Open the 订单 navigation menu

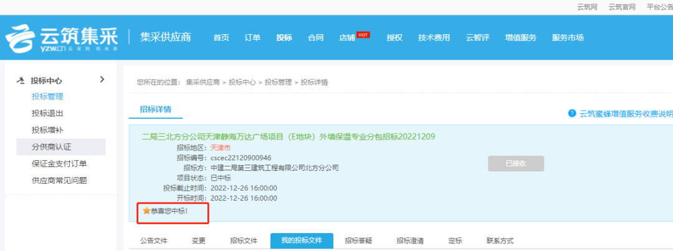click(x=252, y=37)
